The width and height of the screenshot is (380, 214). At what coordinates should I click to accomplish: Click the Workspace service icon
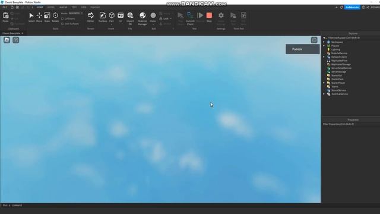tap(328, 42)
